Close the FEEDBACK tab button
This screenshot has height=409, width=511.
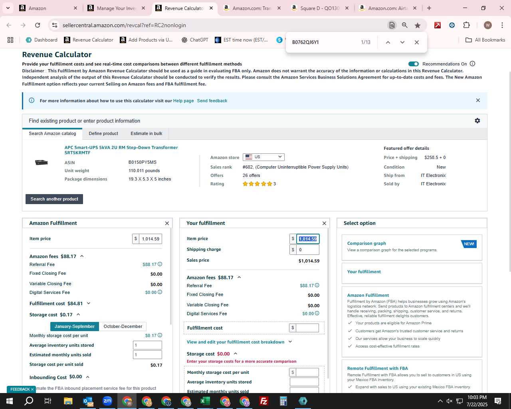[x=32, y=389]
